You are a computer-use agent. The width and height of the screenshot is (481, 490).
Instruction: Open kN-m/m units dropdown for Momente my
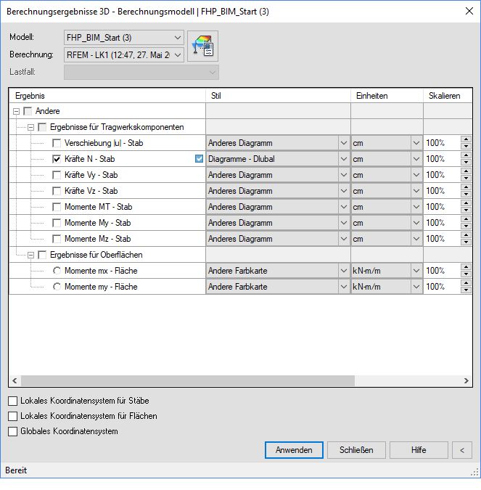[x=416, y=287]
